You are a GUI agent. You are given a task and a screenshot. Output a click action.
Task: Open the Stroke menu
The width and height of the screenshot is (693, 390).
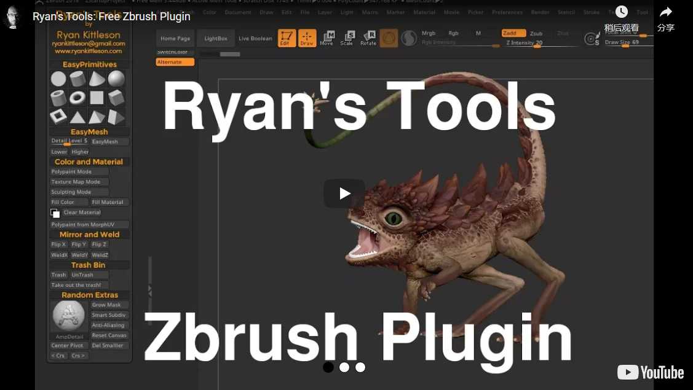[592, 12]
